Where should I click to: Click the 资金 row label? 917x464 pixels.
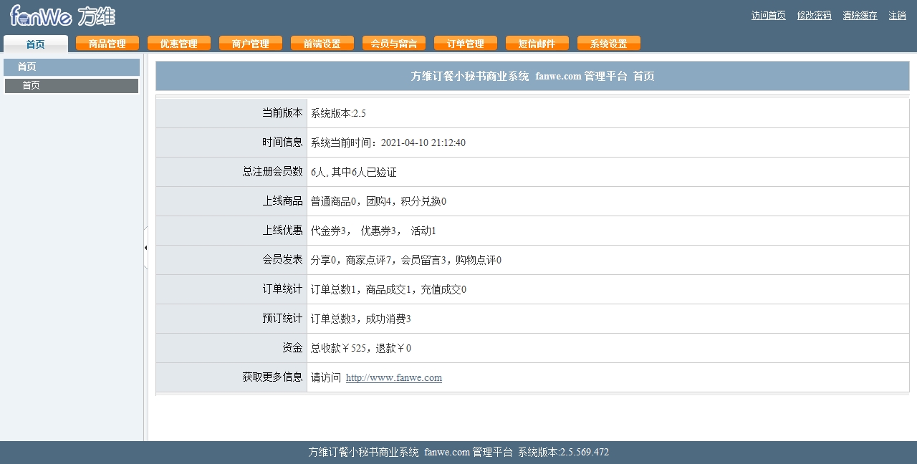pyautogui.click(x=292, y=347)
